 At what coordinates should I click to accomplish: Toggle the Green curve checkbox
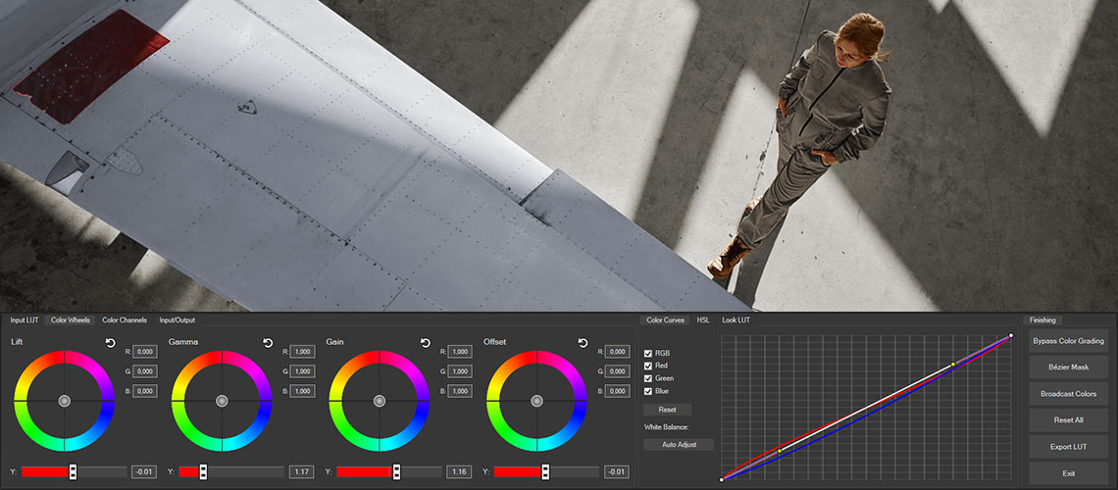click(x=648, y=378)
